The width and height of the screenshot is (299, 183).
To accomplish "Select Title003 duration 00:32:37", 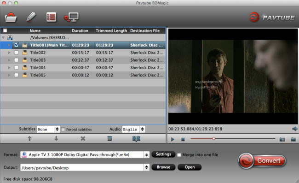I will 80,60.
